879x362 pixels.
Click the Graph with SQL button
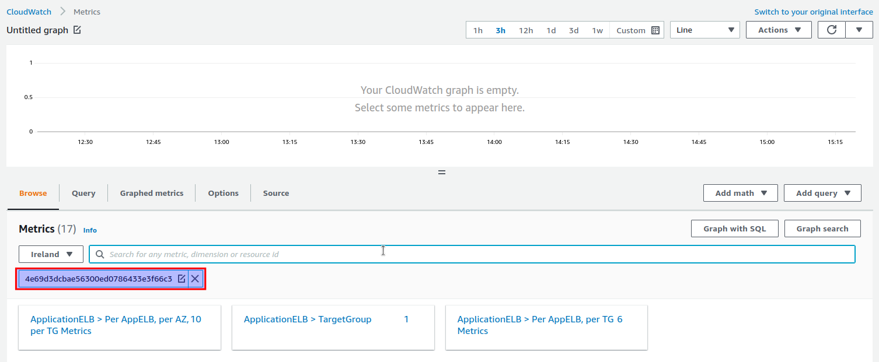point(734,229)
